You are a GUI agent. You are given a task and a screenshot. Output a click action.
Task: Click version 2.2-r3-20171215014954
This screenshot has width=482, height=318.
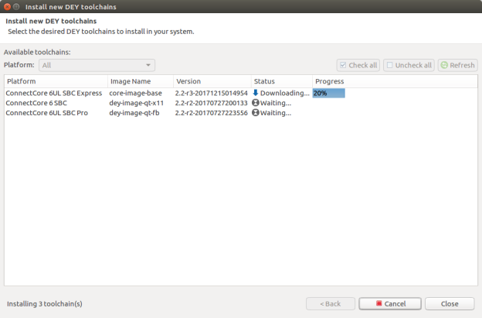[x=212, y=93]
